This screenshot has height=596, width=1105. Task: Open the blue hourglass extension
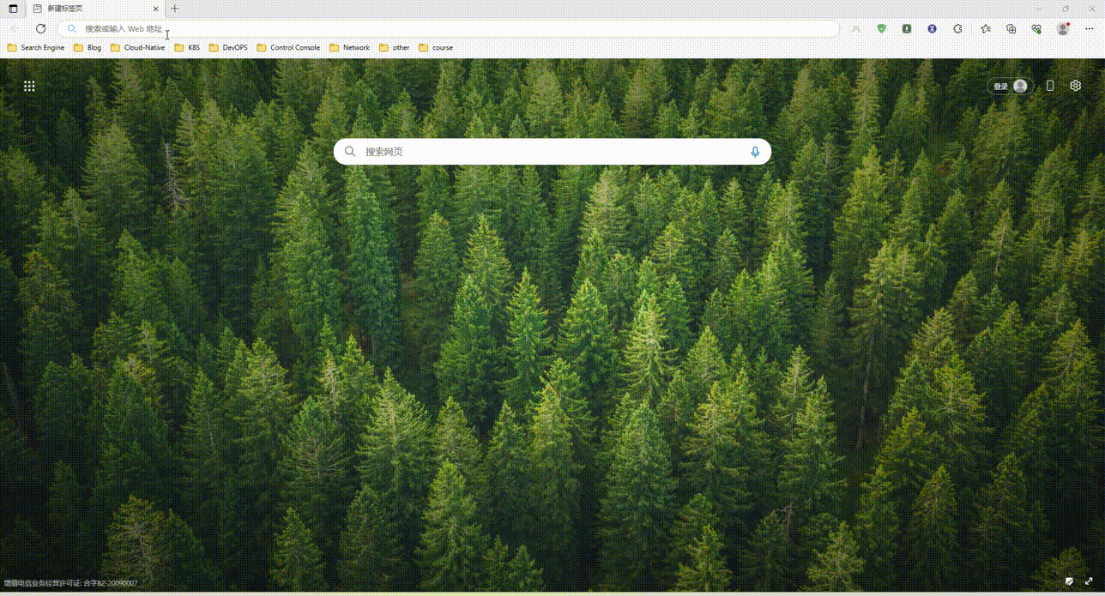pyautogui.click(x=932, y=28)
